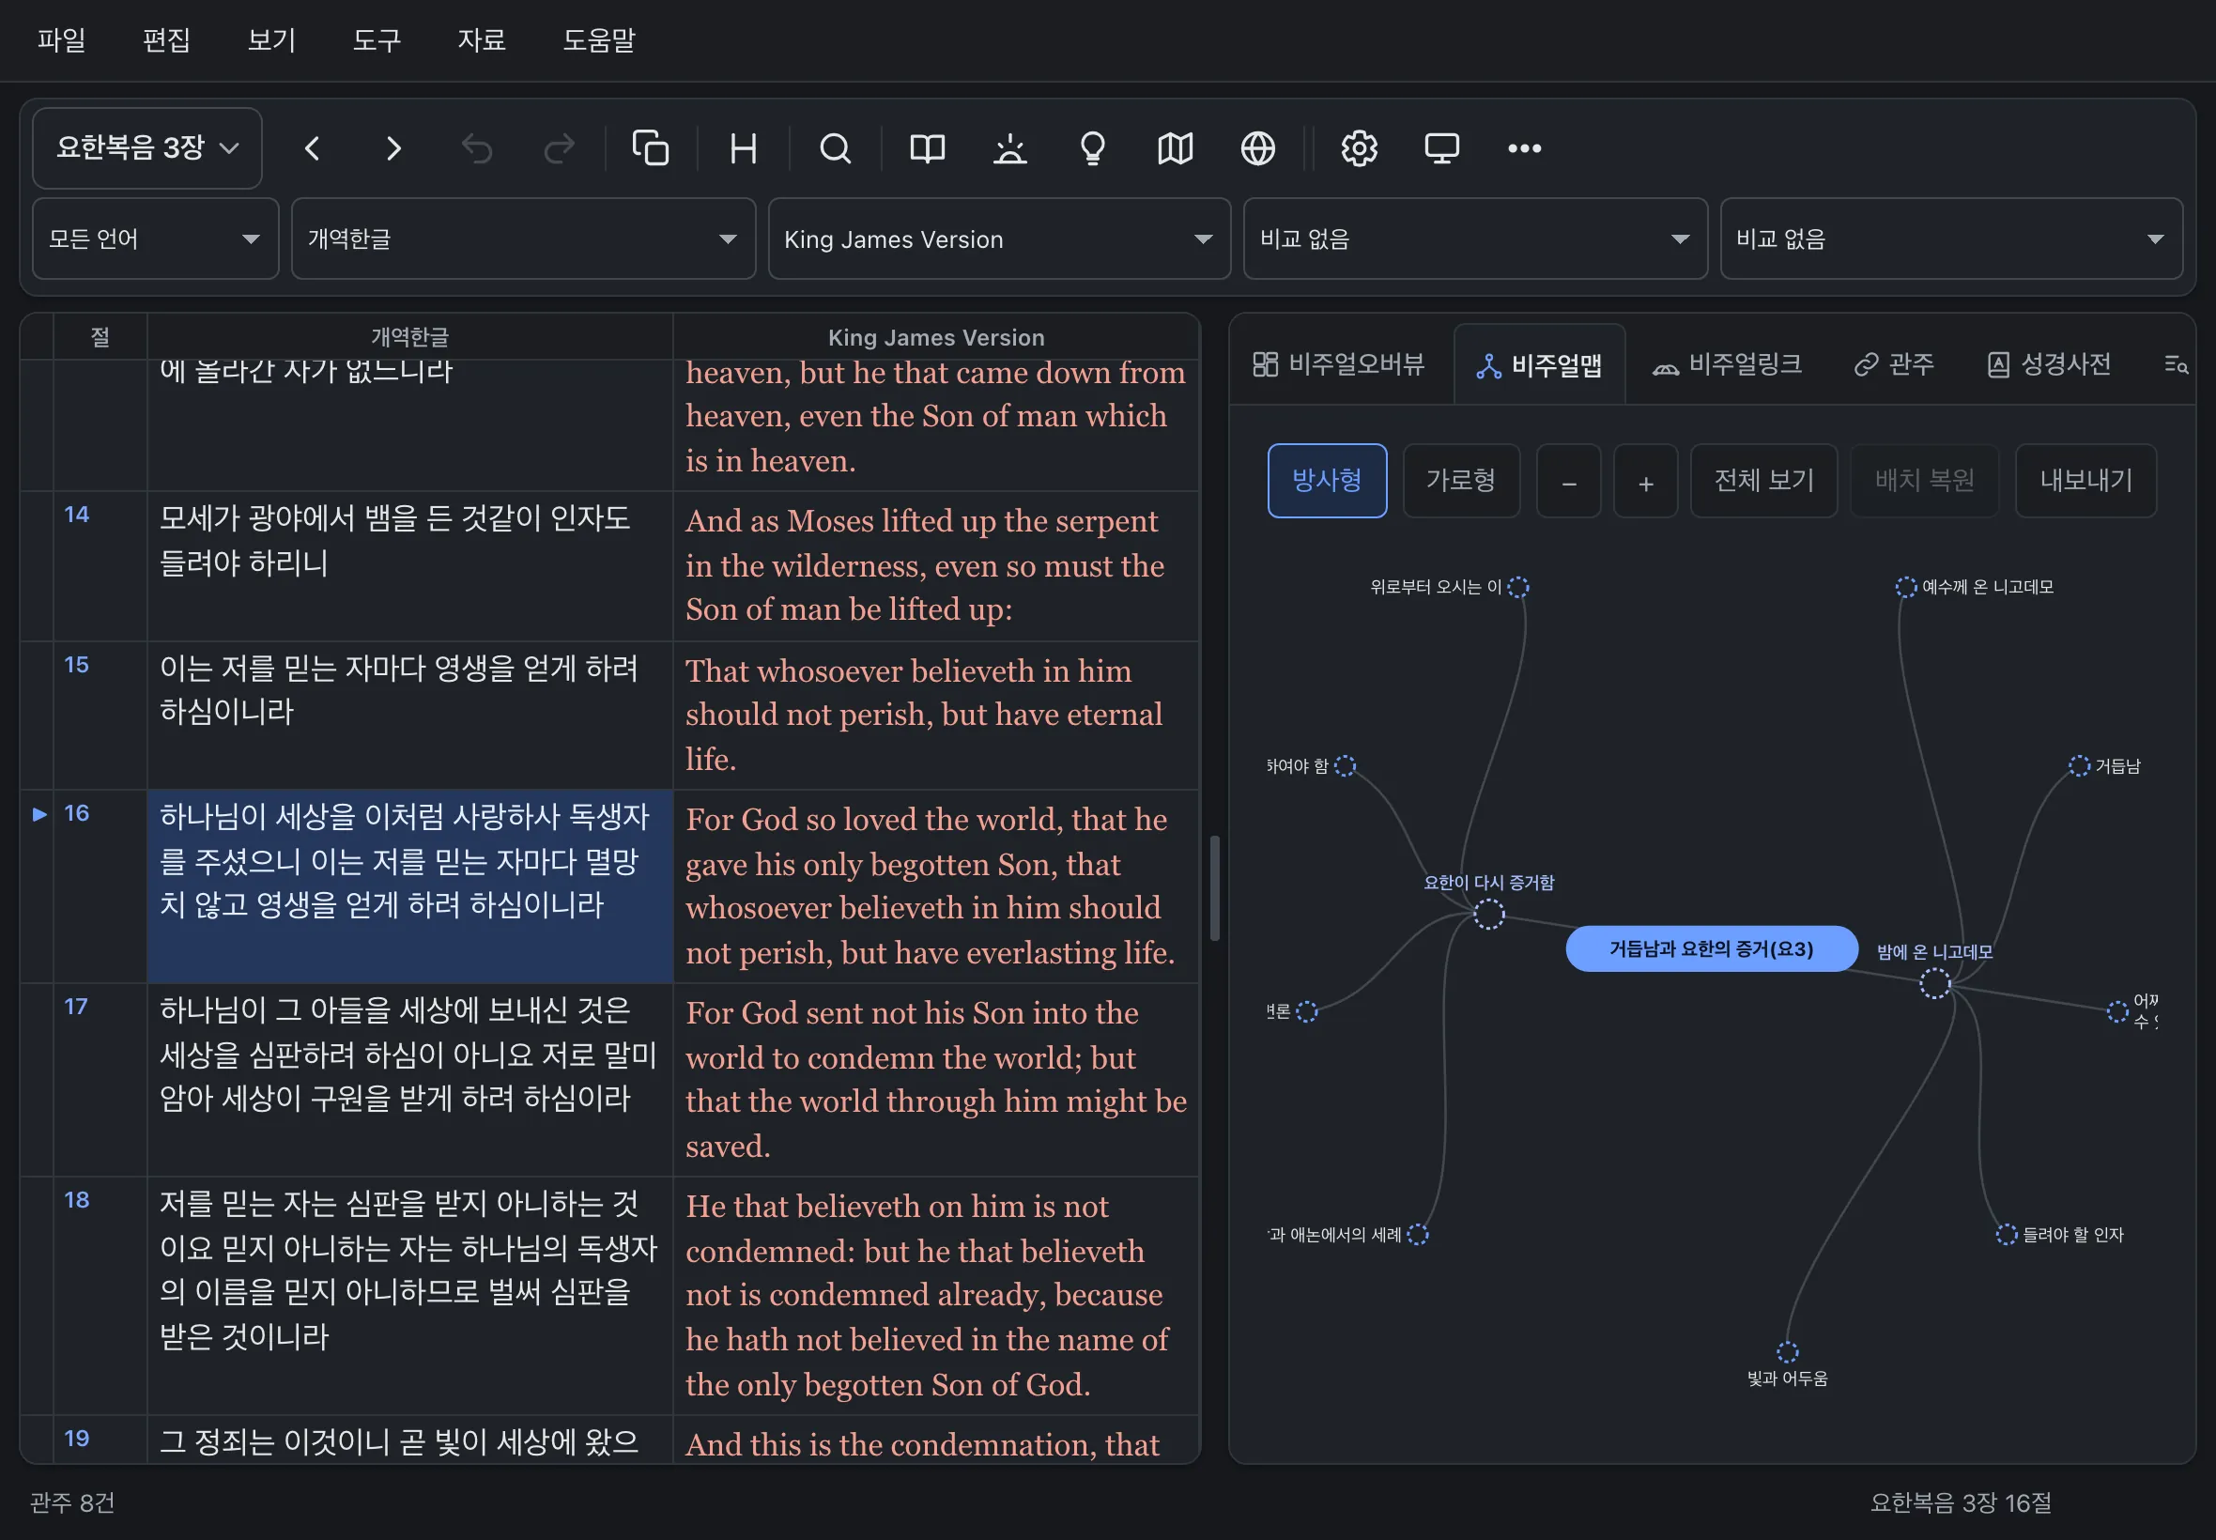
Task: Open the 파일 menu
Action: click(62, 40)
